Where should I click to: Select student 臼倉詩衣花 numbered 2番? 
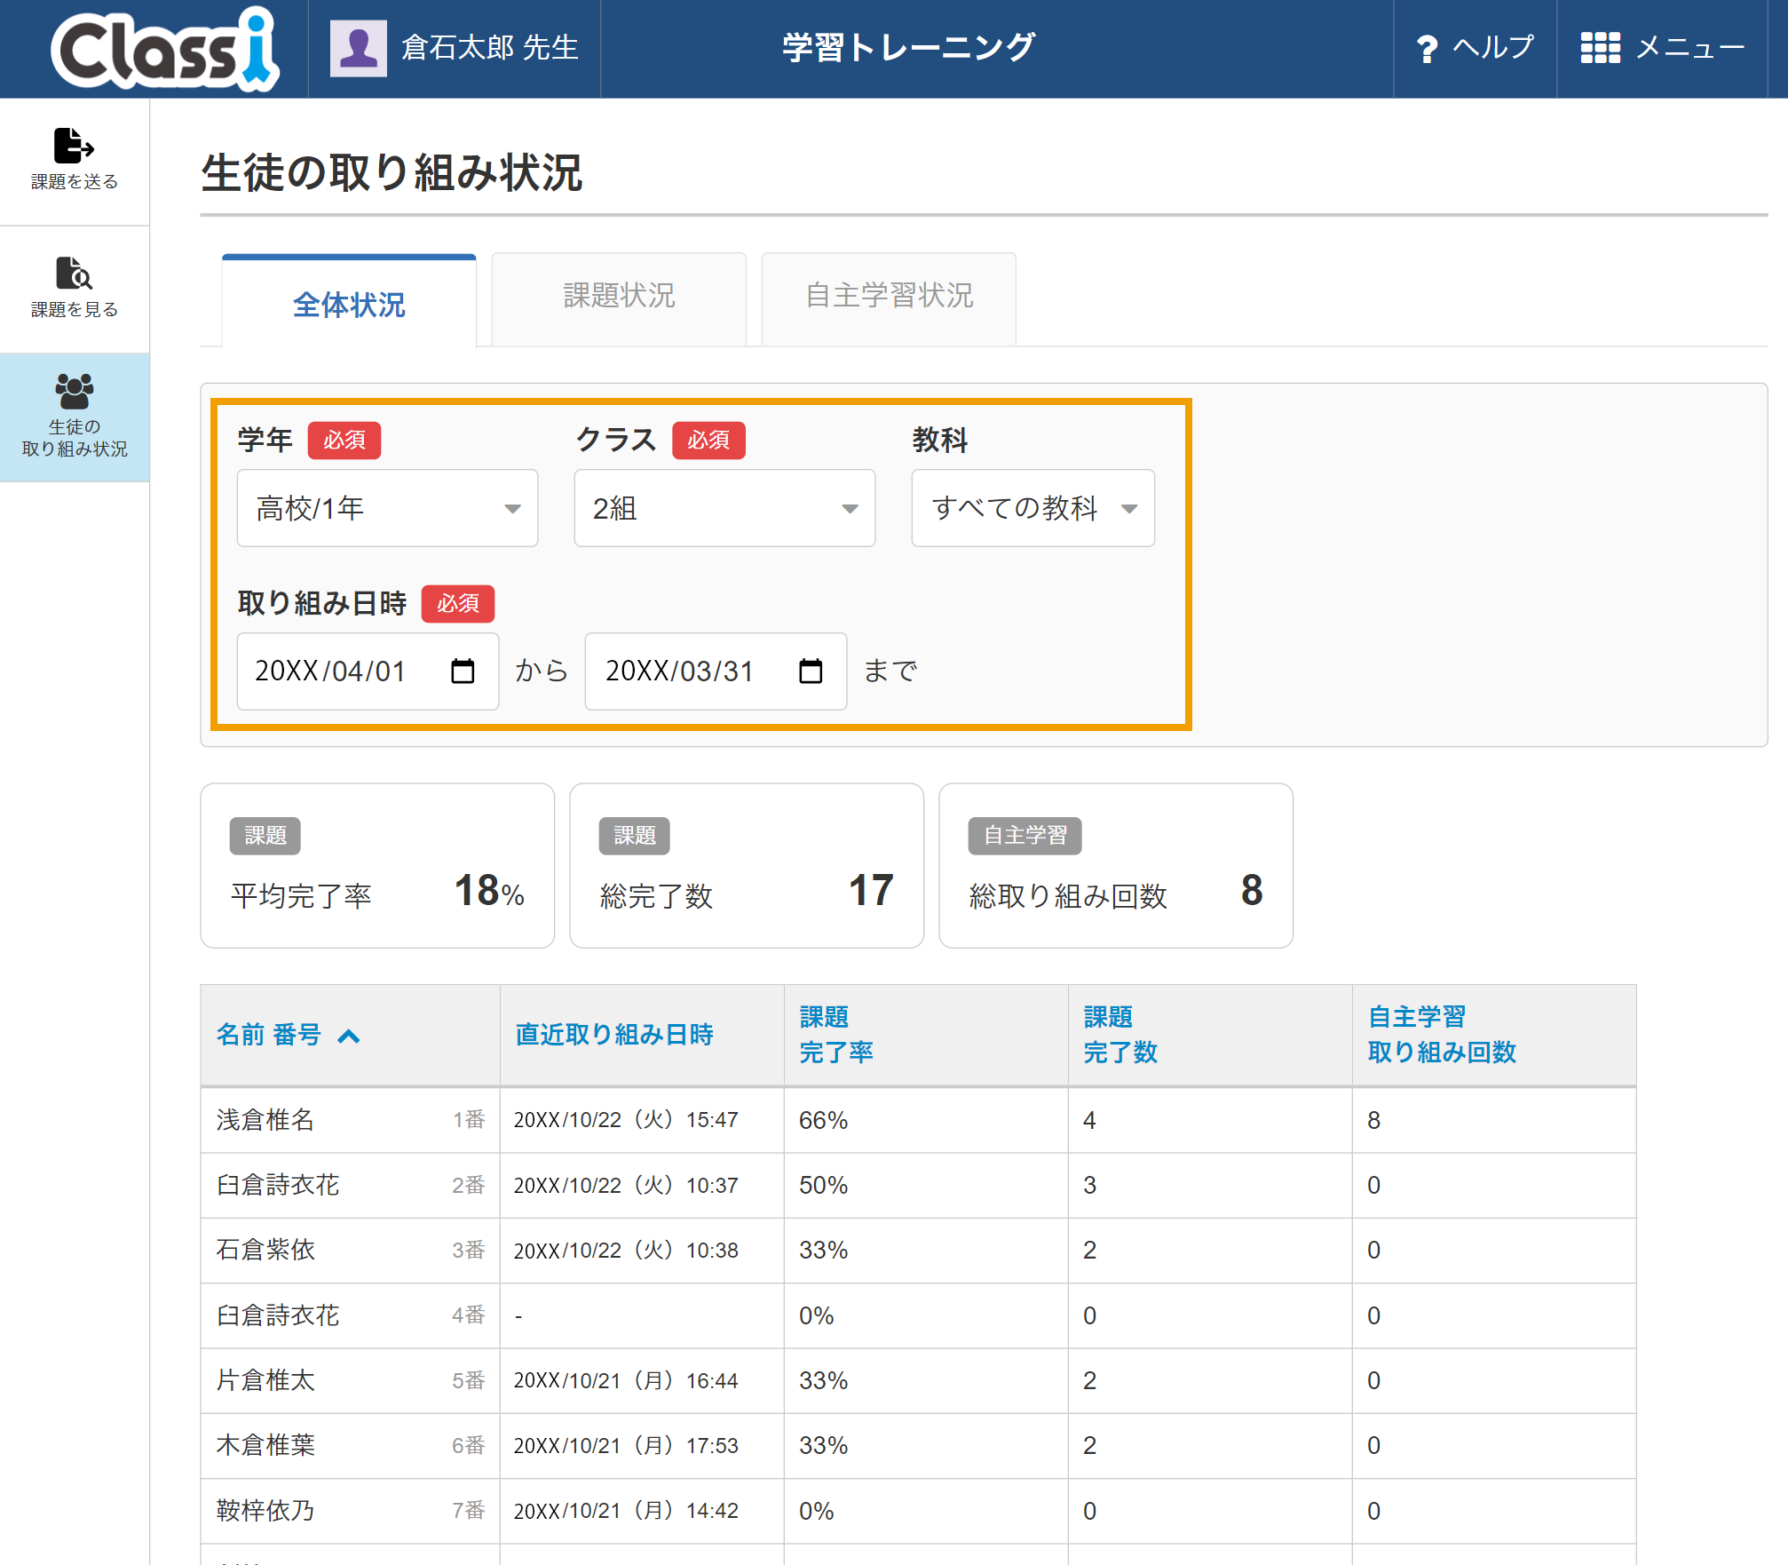918,1185
